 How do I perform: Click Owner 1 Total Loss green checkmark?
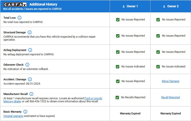[x=118, y=19]
